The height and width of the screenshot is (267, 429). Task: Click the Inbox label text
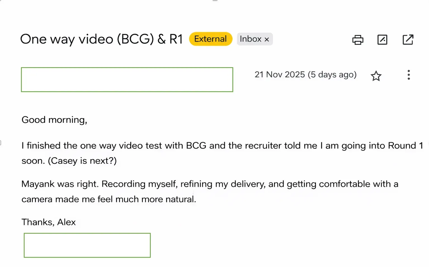pos(250,39)
